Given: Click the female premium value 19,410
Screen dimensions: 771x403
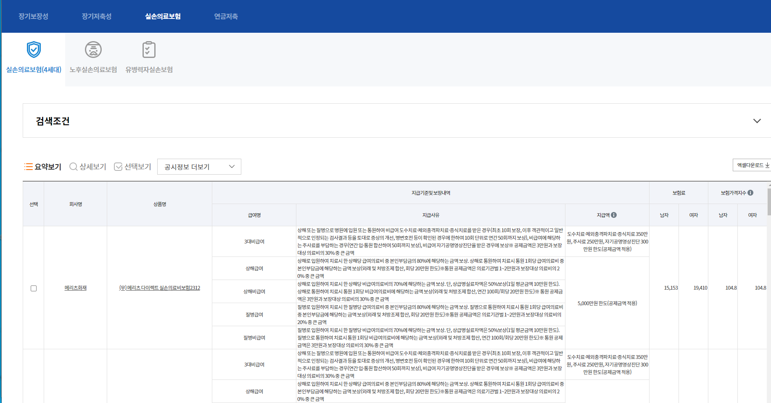Looking at the screenshot, I should click(700, 288).
